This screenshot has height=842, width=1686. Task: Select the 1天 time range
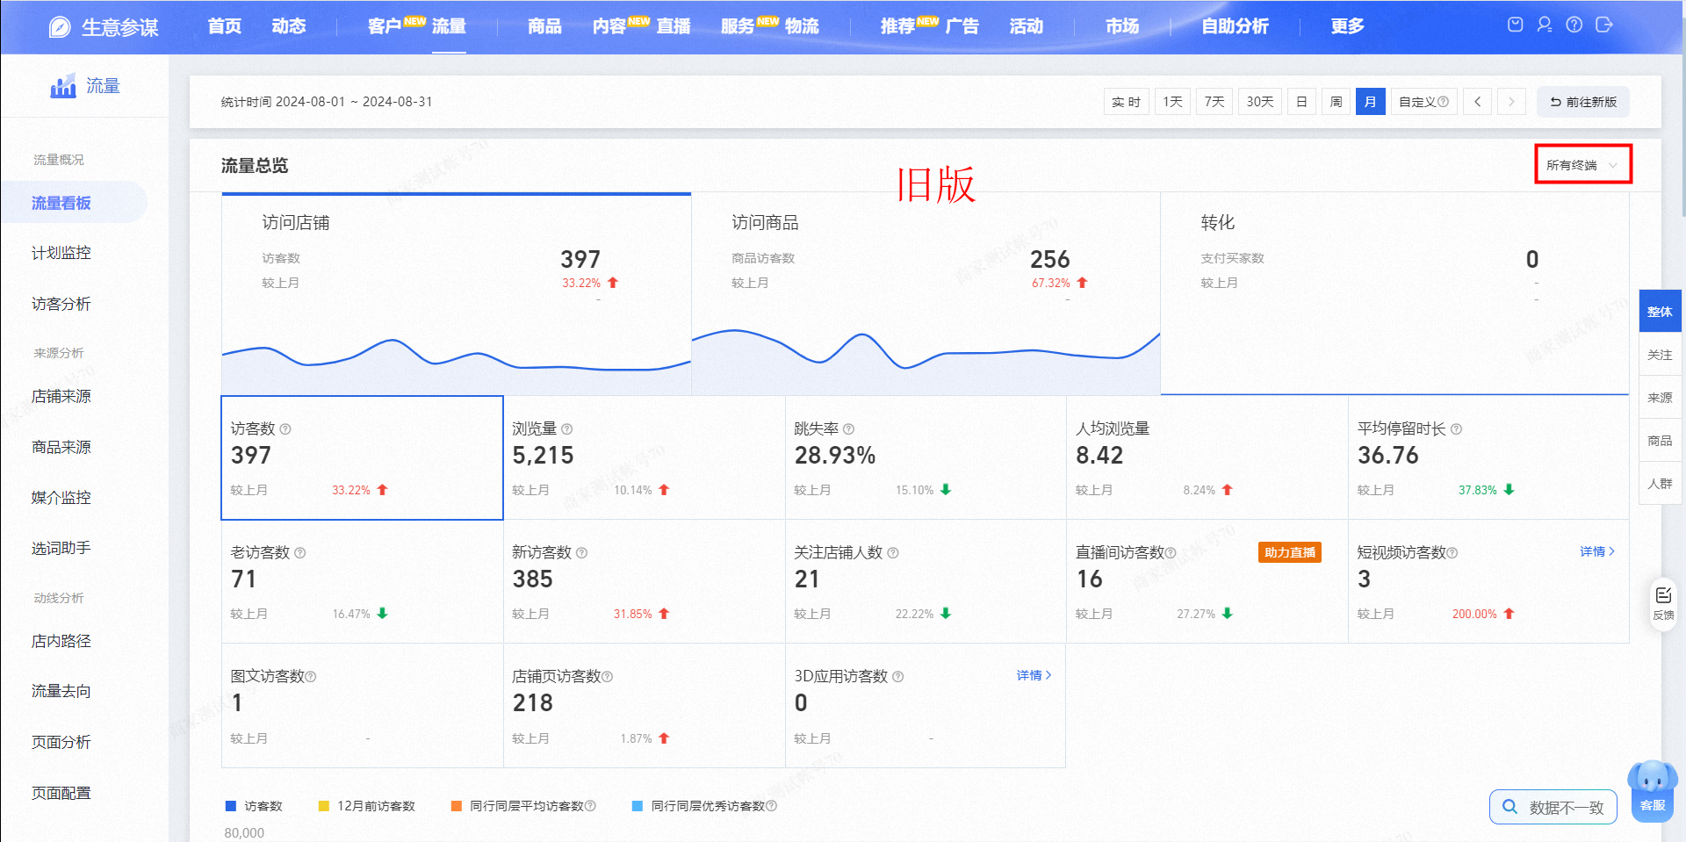pyautogui.click(x=1173, y=102)
